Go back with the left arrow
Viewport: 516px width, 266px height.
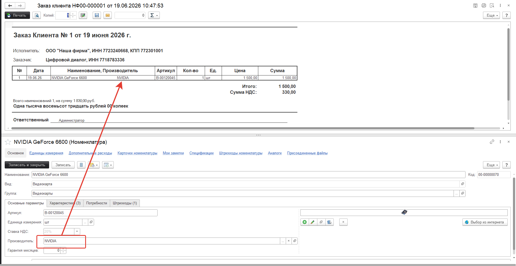tap(10, 6)
